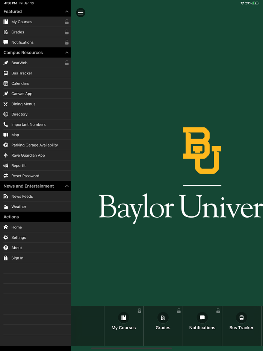Image resolution: width=263 pixels, height=351 pixels.
Task: Open News Feeds entry
Action: [35, 196]
